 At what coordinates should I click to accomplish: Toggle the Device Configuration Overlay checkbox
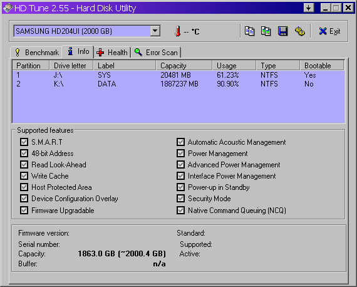[24, 199]
